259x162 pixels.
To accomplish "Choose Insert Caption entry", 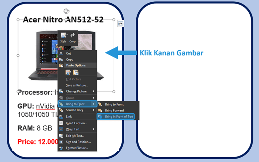I will (76, 123).
